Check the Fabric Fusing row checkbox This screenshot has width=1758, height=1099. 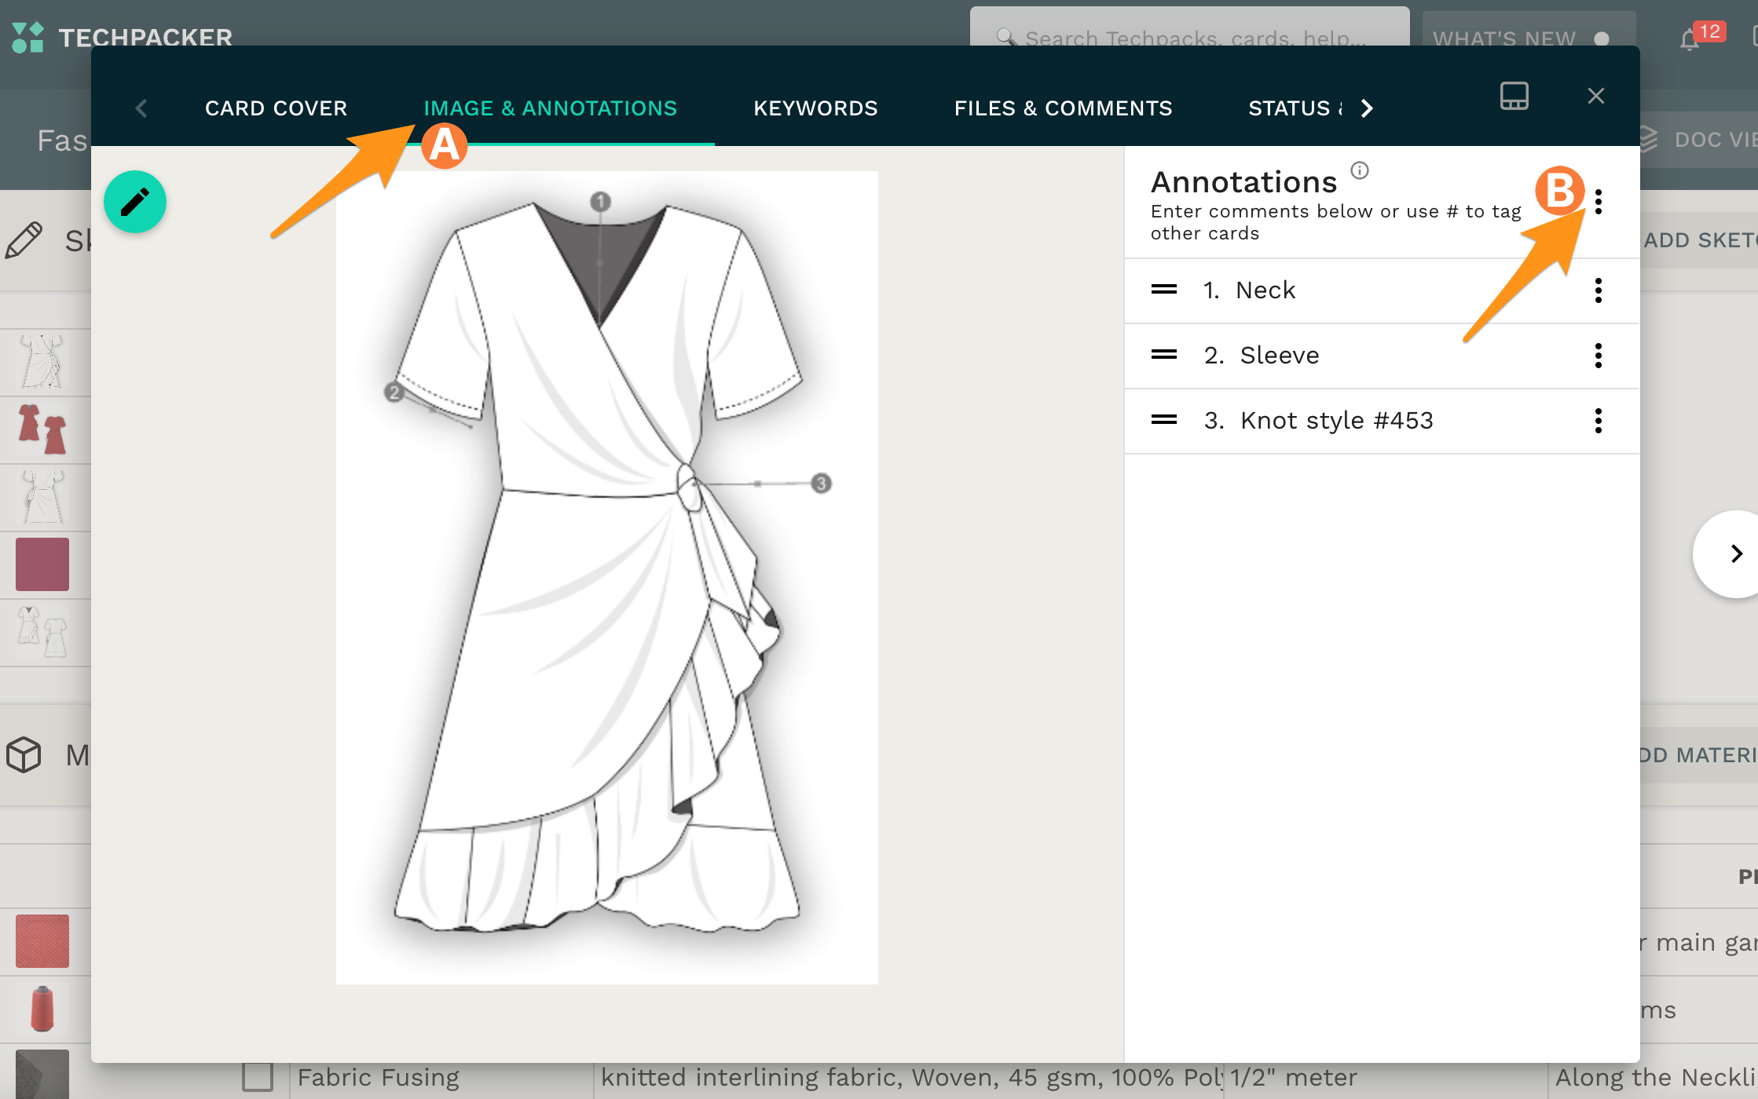258,1076
